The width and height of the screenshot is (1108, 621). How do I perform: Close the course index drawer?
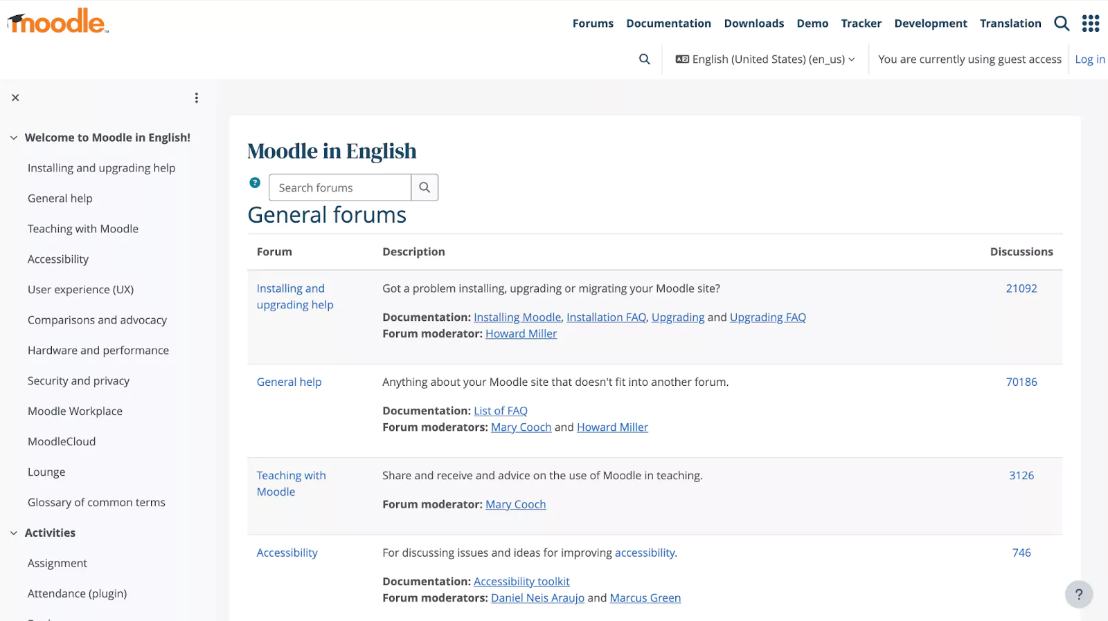pyautogui.click(x=15, y=98)
